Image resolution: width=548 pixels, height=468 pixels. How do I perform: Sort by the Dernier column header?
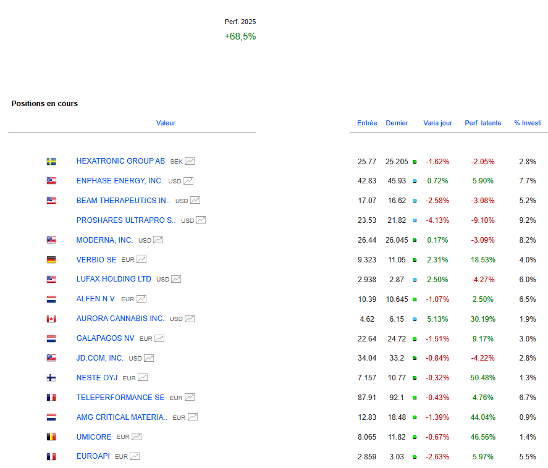click(397, 123)
